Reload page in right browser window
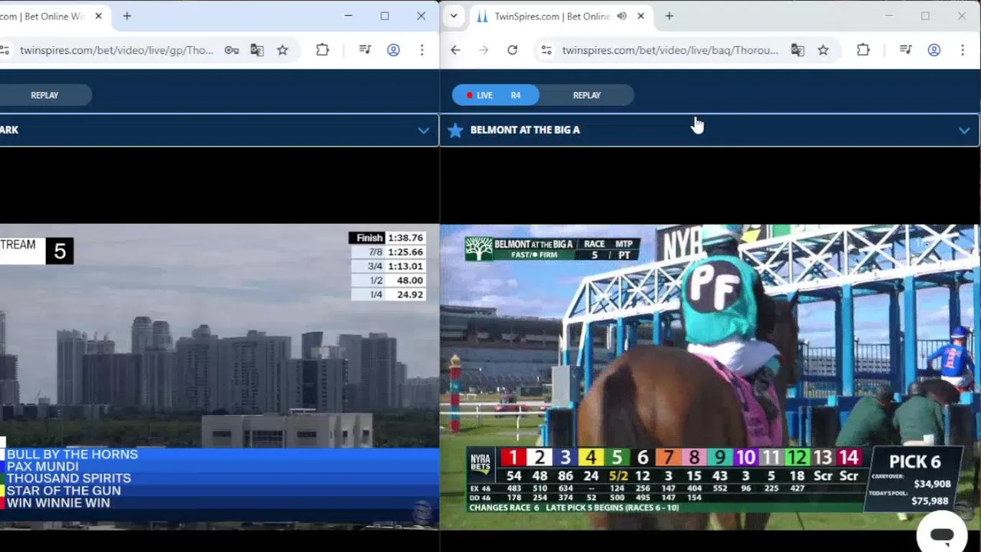The height and width of the screenshot is (552, 981). coord(512,51)
